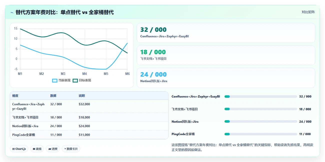Click the 11 / 000 value beside progress bar
This screenshot has height=162, width=325.
(305, 134)
